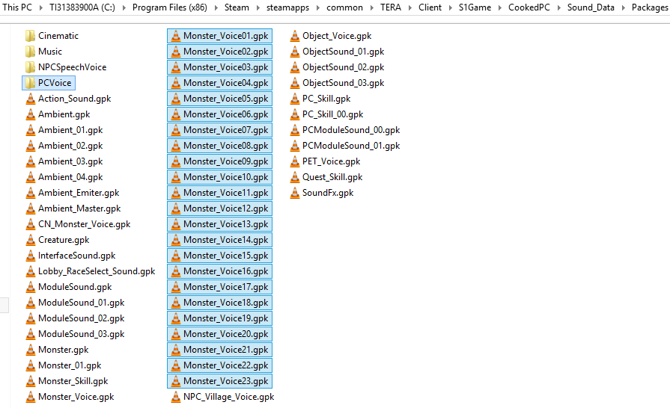670x408 pixels.
Task: Select the file name ObjectSound_03.gpk
Action: pyautogui.click(x=343, y=83)
